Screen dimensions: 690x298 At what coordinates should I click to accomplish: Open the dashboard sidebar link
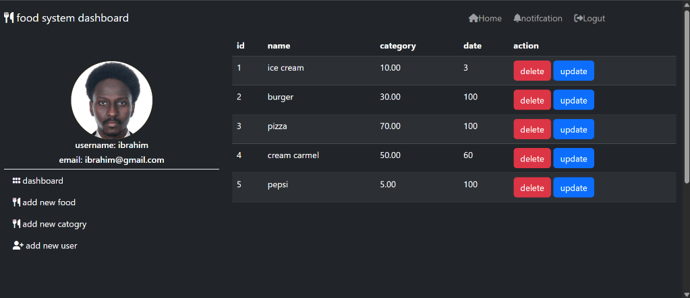click(43, 181)
